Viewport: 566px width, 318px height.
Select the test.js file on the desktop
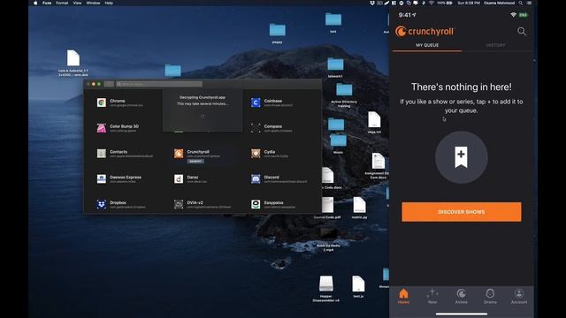coord(358,287)
